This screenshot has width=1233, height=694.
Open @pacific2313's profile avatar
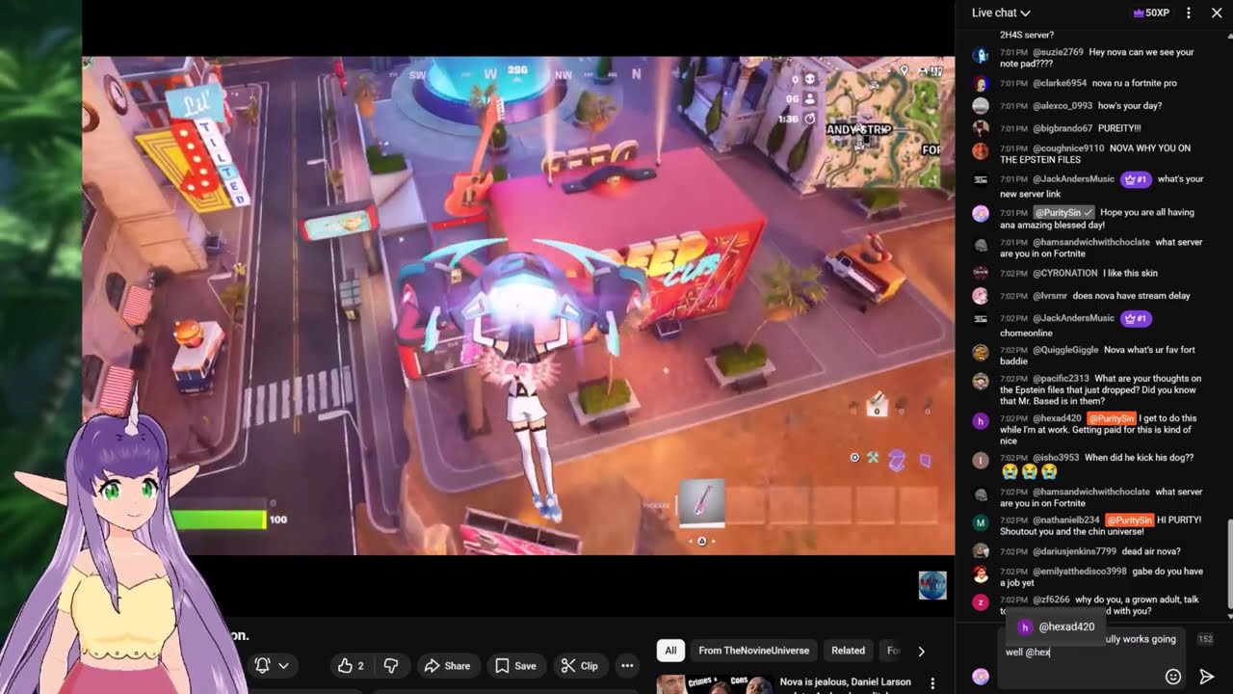tap(981, 382)
